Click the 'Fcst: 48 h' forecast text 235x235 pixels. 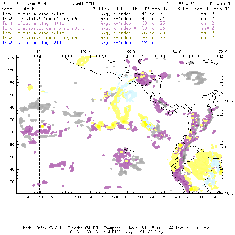18,9
